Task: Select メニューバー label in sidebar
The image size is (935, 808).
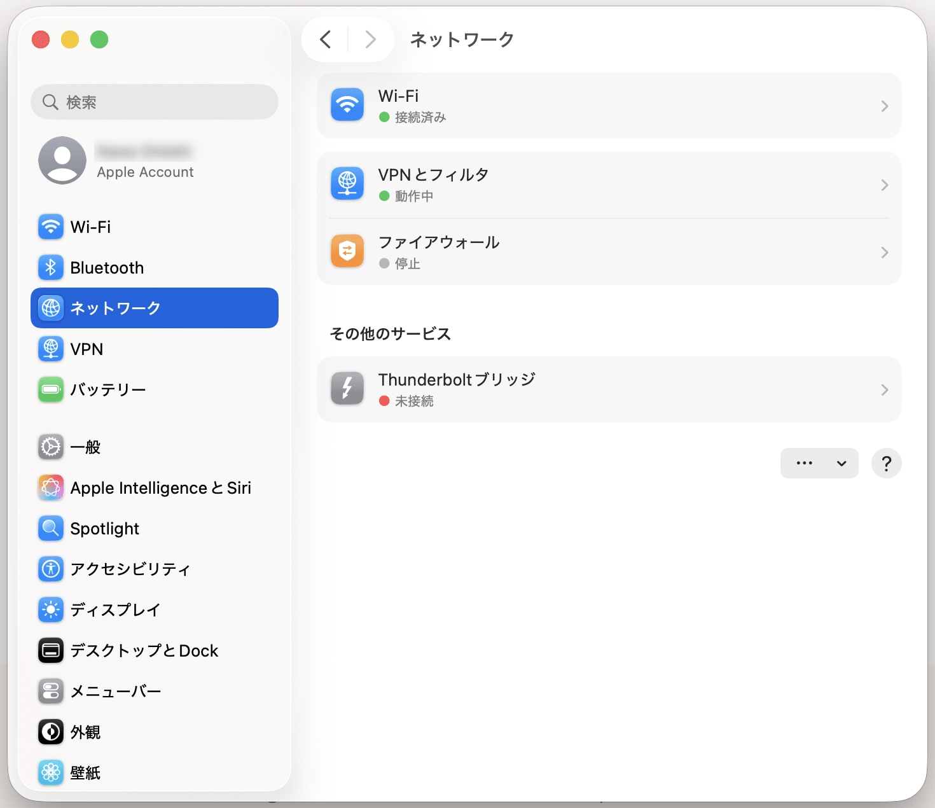Action: [x=116, y=692]
